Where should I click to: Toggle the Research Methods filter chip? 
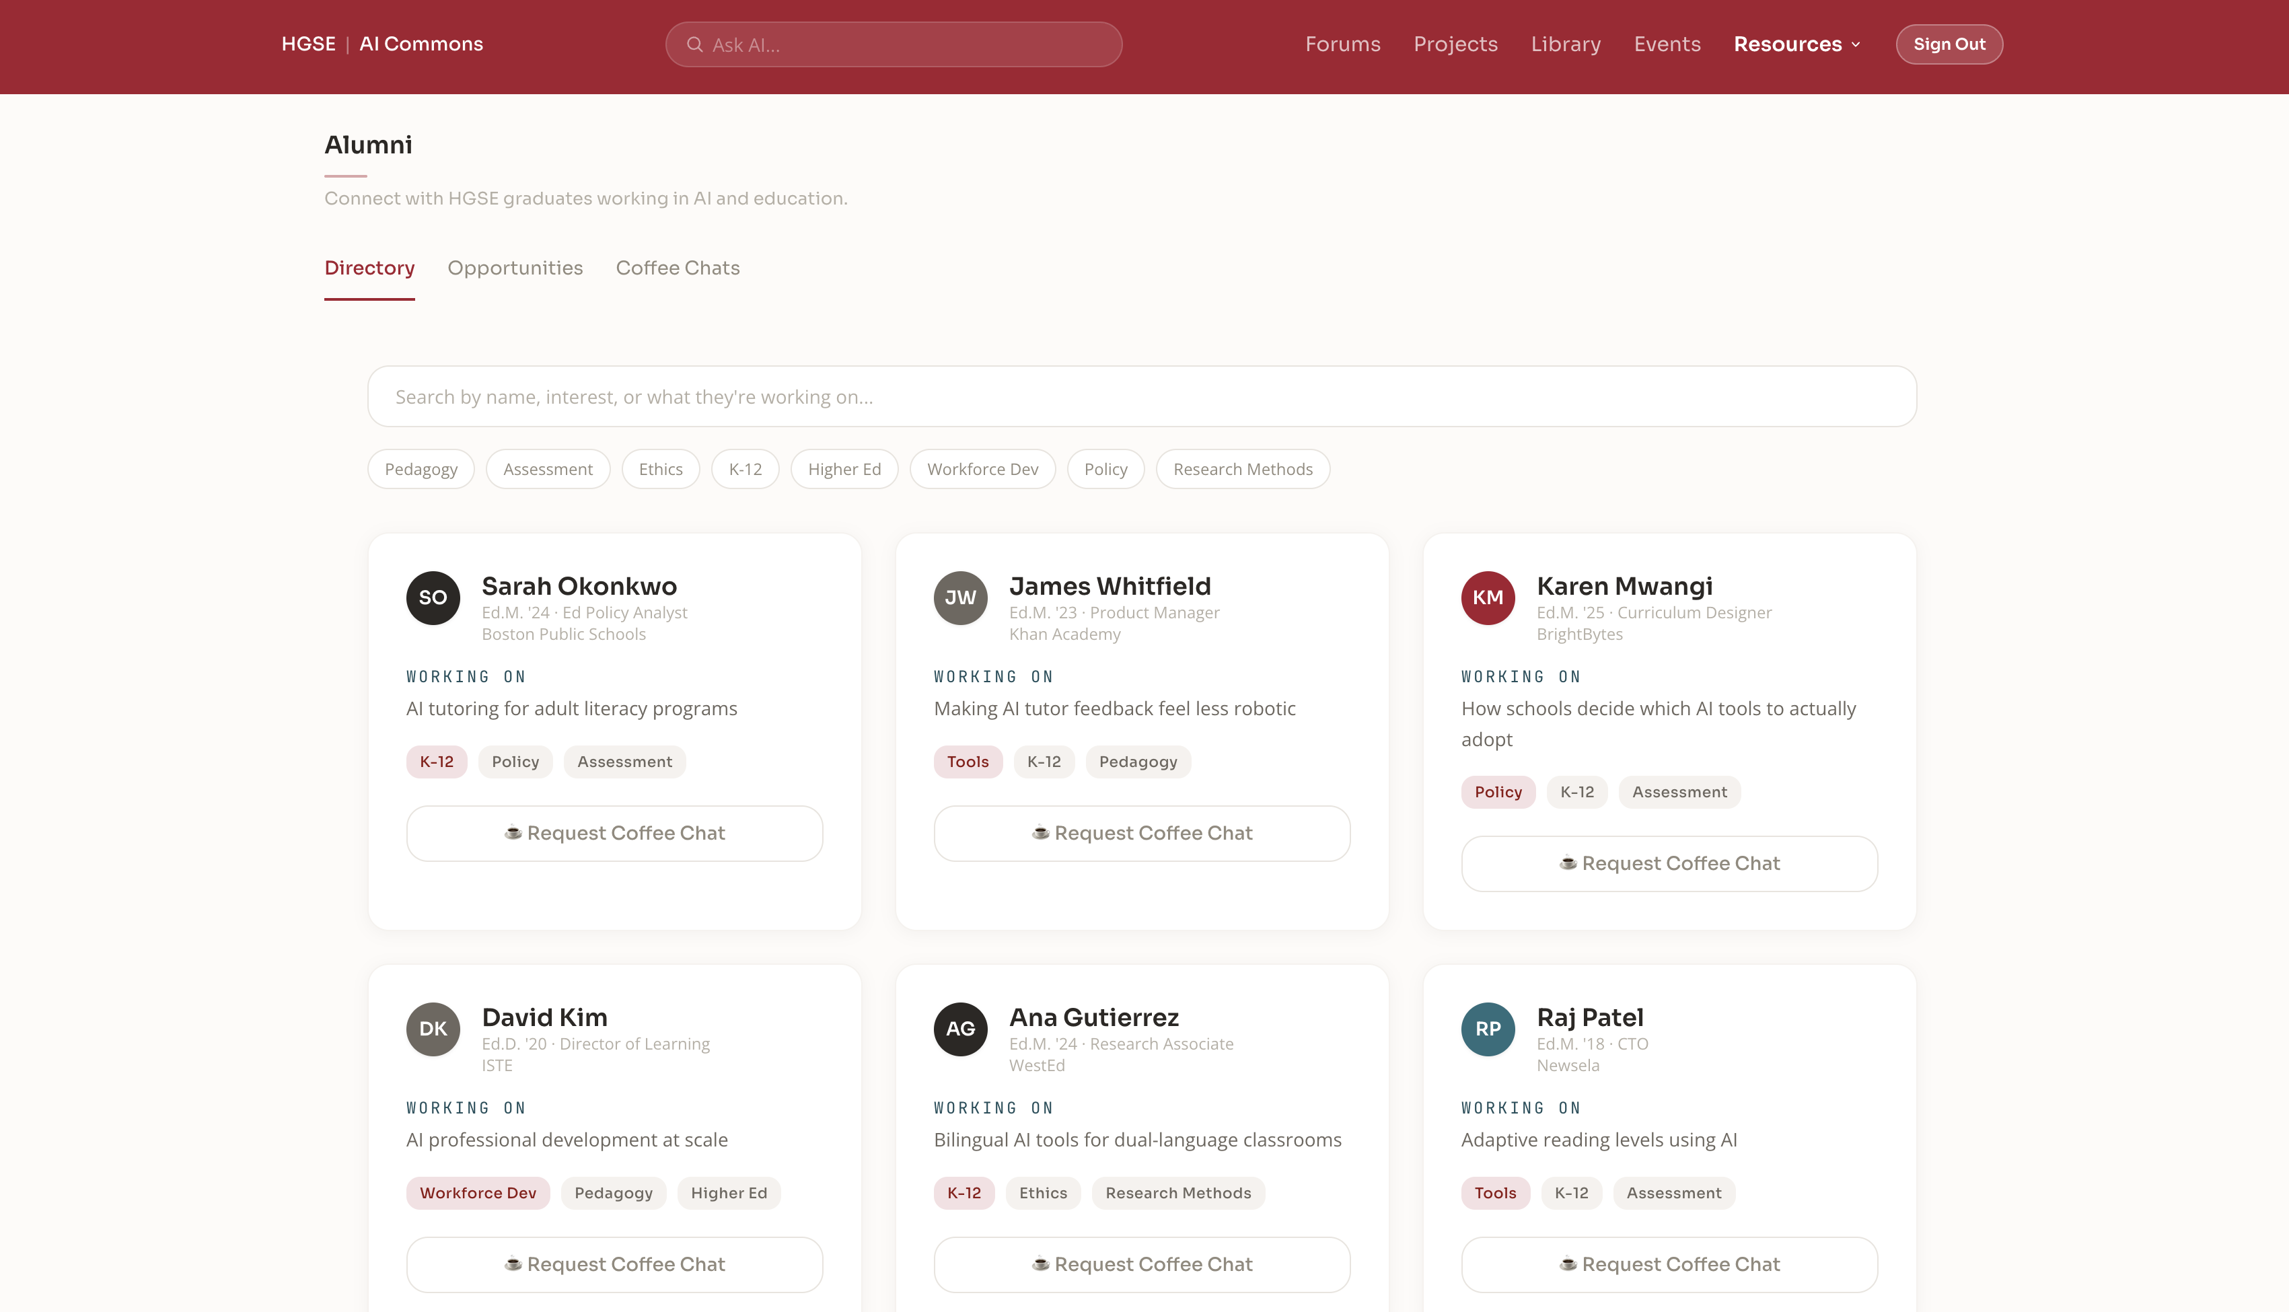1242,470
